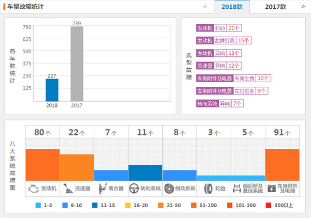This screenshot has height=218, width=311.
Task: Click the blue 离合器 bar showing 7个
Action: tap(111, 175)
